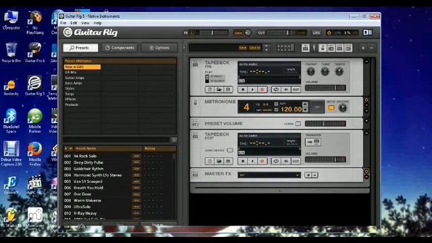Image resolution: width=432 pixels, height=243 pixels.
Task: Click the Save as button
Action: pyautogui.click(x=254, y=48)
